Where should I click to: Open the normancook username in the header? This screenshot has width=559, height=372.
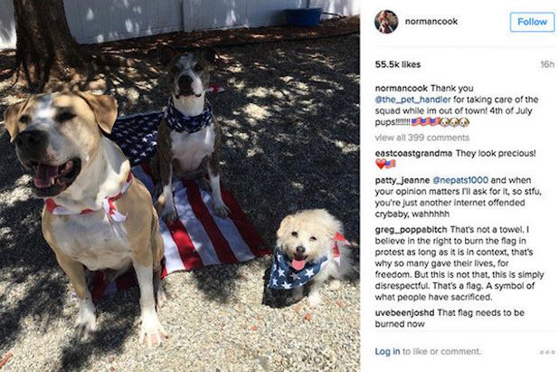[x=431, y=22]
